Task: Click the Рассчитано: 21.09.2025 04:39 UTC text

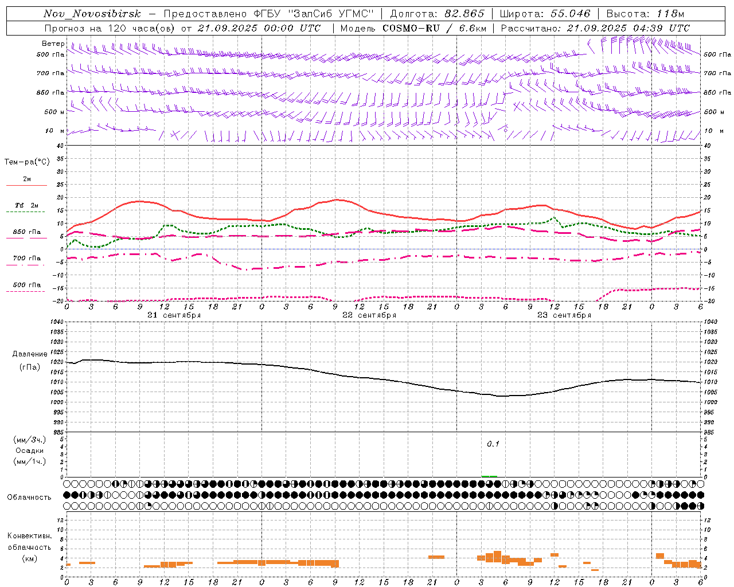Action: pos(595,28)
